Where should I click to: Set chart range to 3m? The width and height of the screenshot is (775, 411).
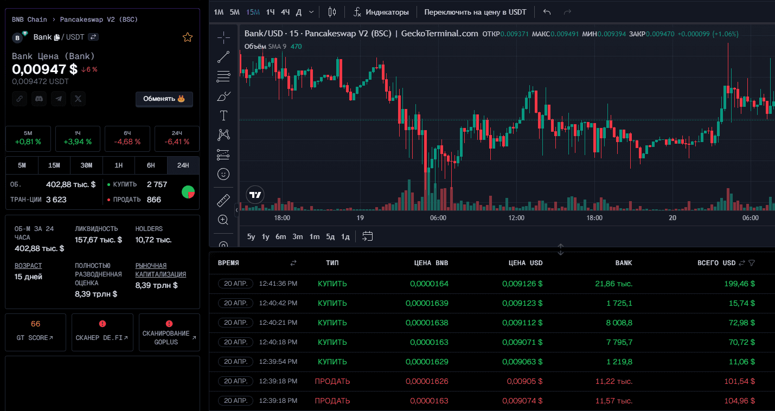(x=298, y=236)
